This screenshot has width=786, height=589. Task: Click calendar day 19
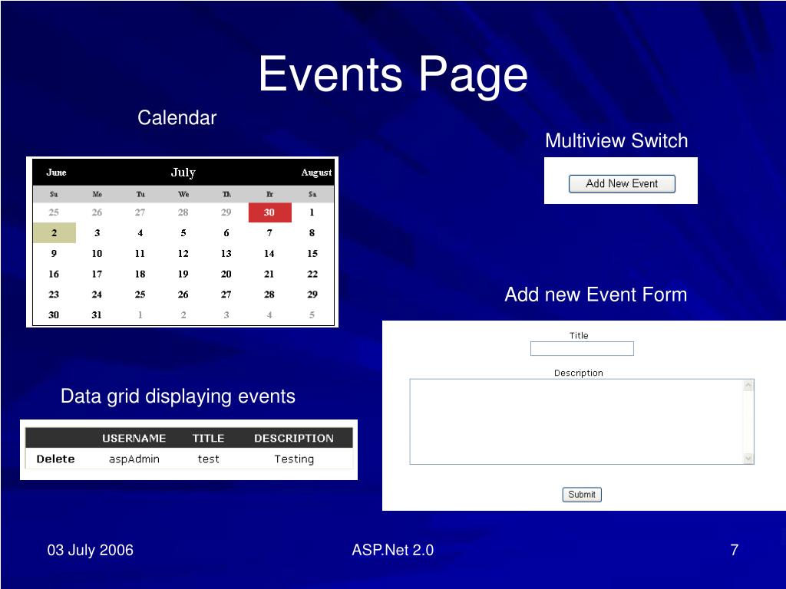click(x=183, y=274)
